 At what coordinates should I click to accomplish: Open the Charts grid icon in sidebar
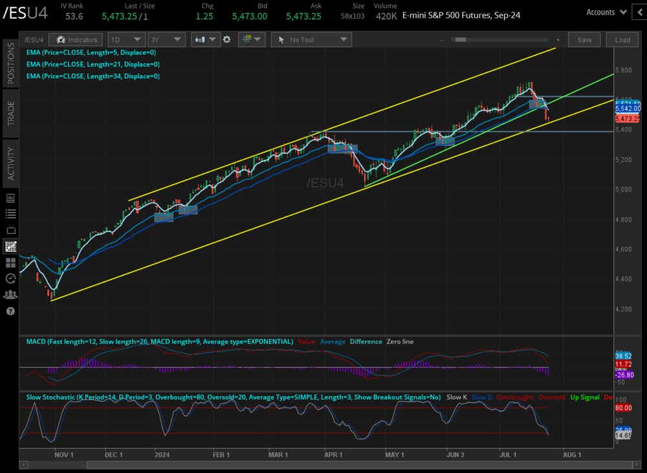click(10, 262)
